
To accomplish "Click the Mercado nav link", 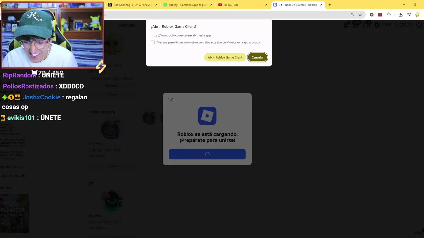I will click(127, 25).
